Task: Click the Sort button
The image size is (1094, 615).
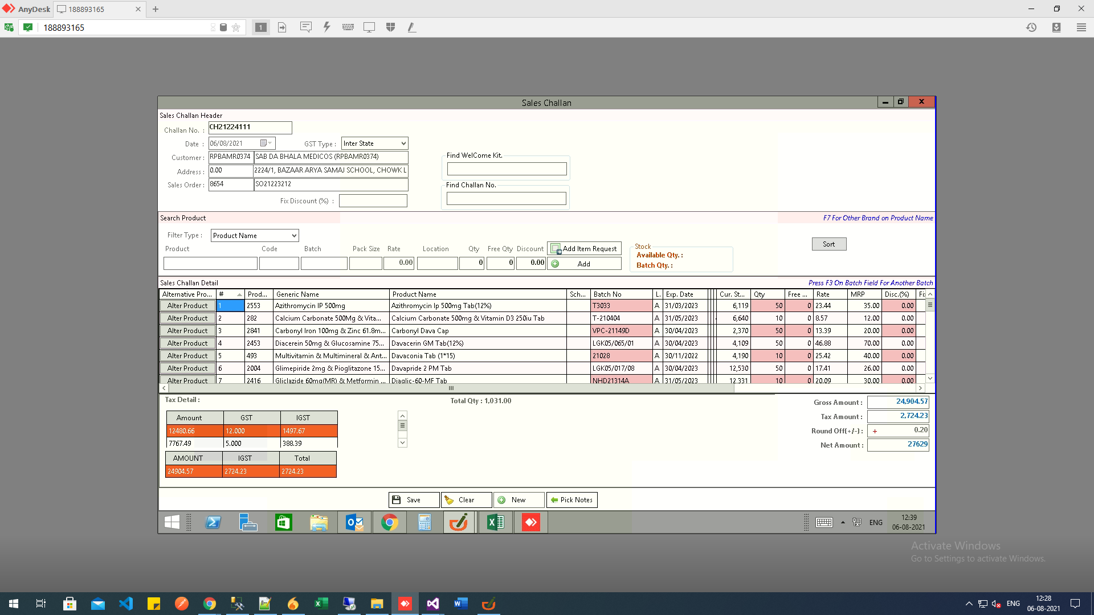Action: 828,244
